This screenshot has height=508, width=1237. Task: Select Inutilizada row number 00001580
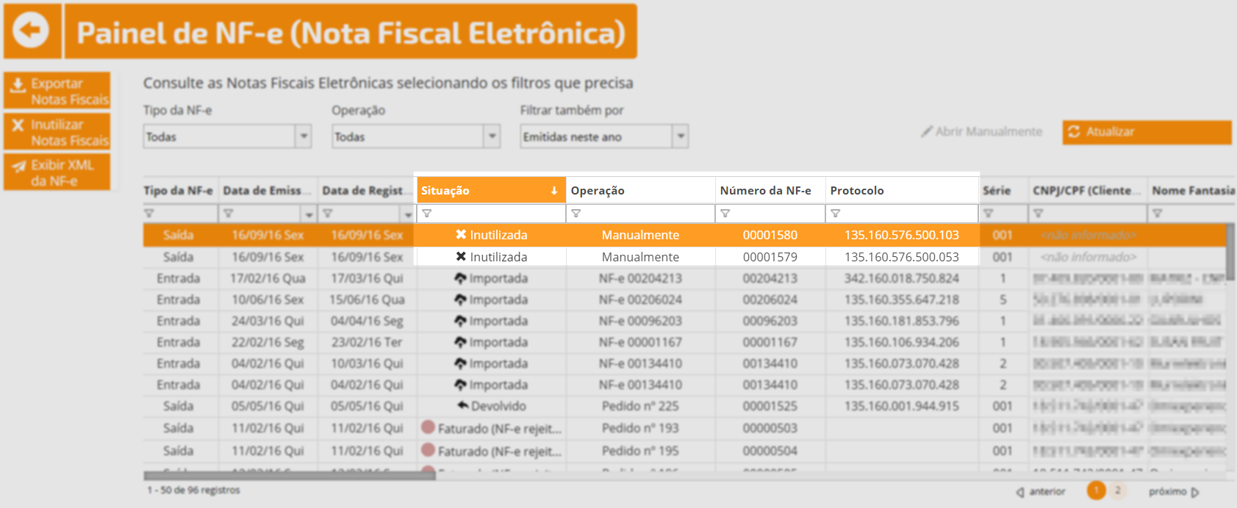(684, 235)
